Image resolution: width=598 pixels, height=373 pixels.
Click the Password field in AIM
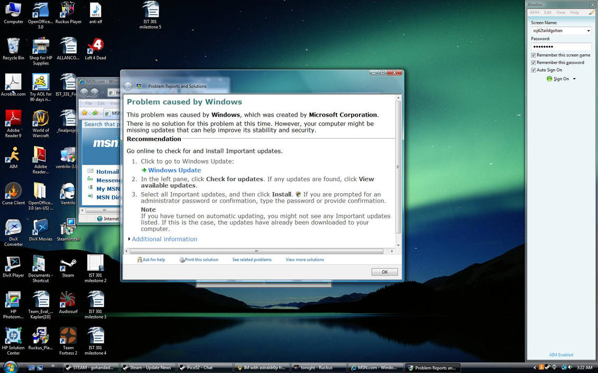[x=560, y=46]
